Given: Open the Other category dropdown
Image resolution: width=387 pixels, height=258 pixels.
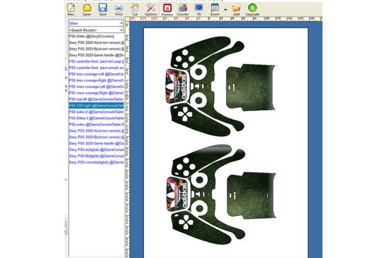Looking at the screenshot, I should pos(96,23).
